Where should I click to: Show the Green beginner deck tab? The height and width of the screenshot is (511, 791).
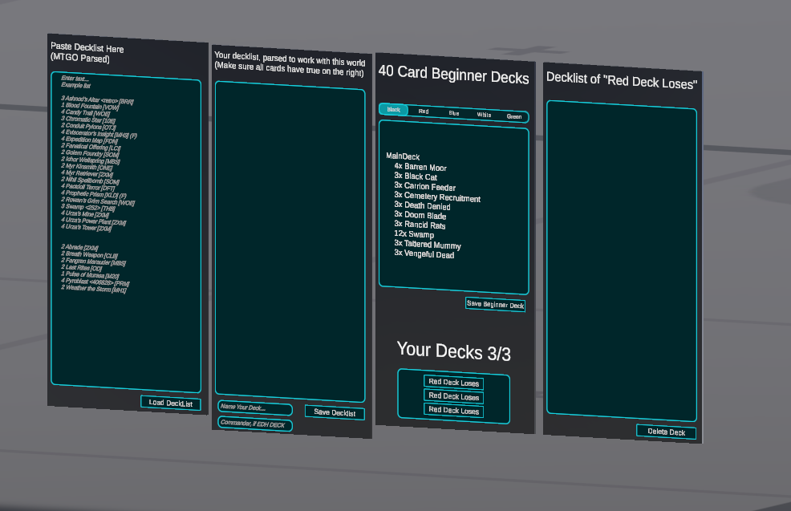coord(513,116)
